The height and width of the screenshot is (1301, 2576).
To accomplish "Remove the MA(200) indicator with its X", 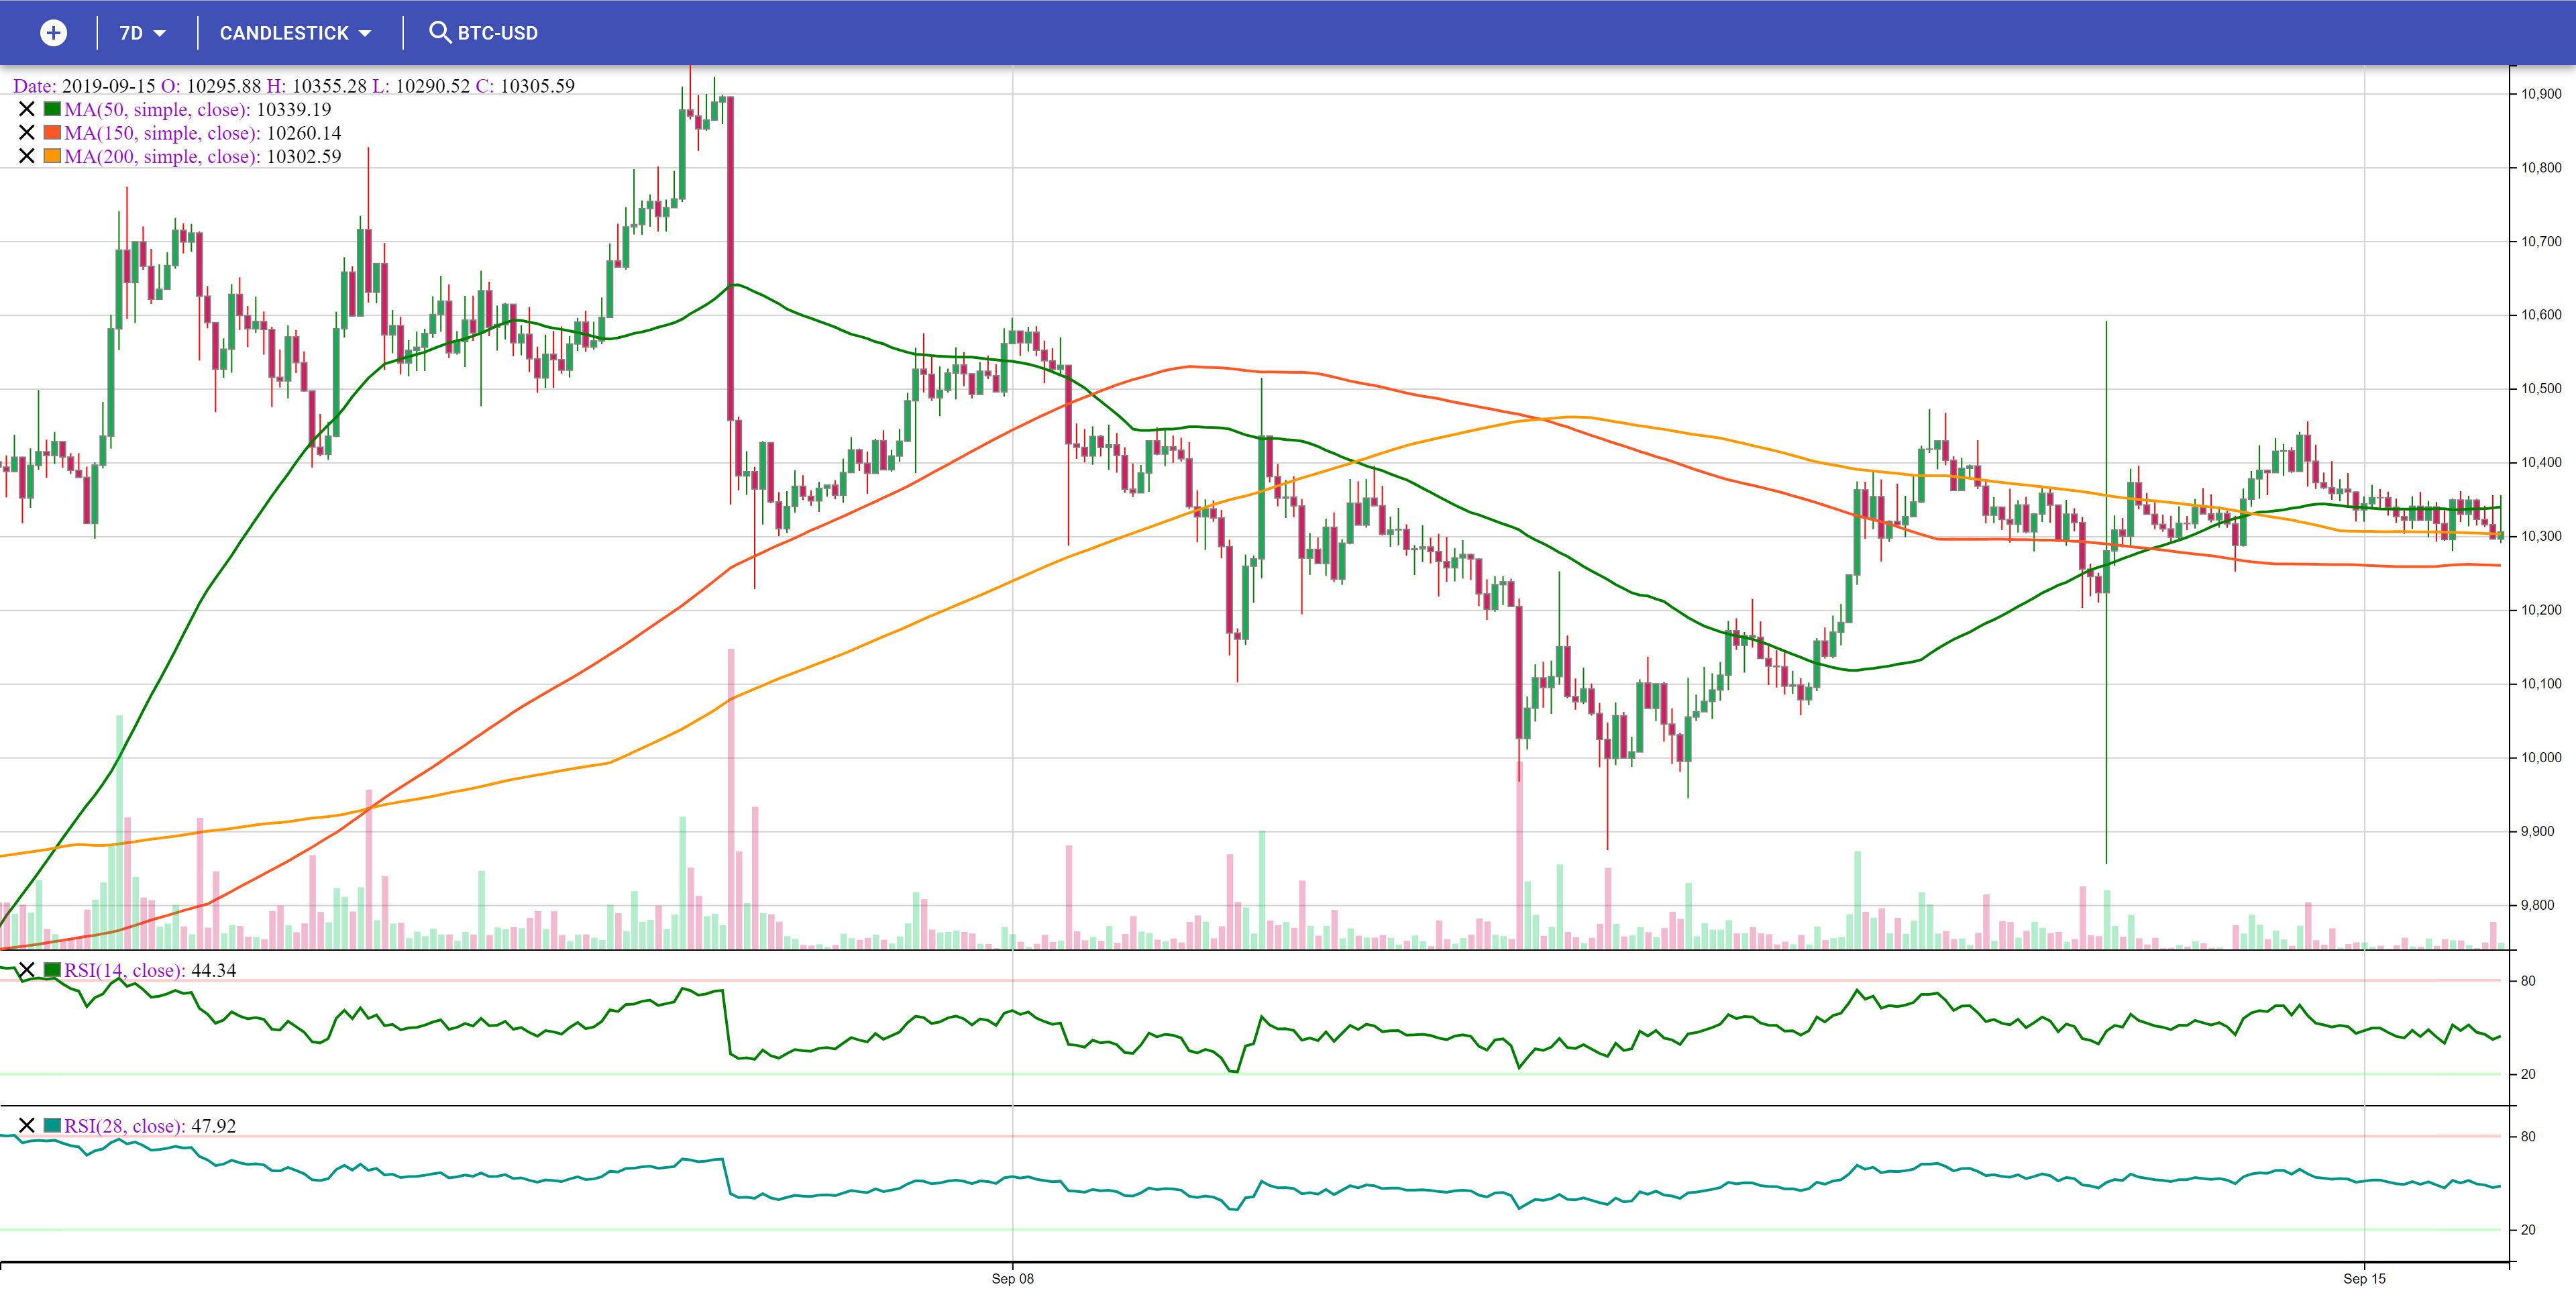I will (27, 156).
